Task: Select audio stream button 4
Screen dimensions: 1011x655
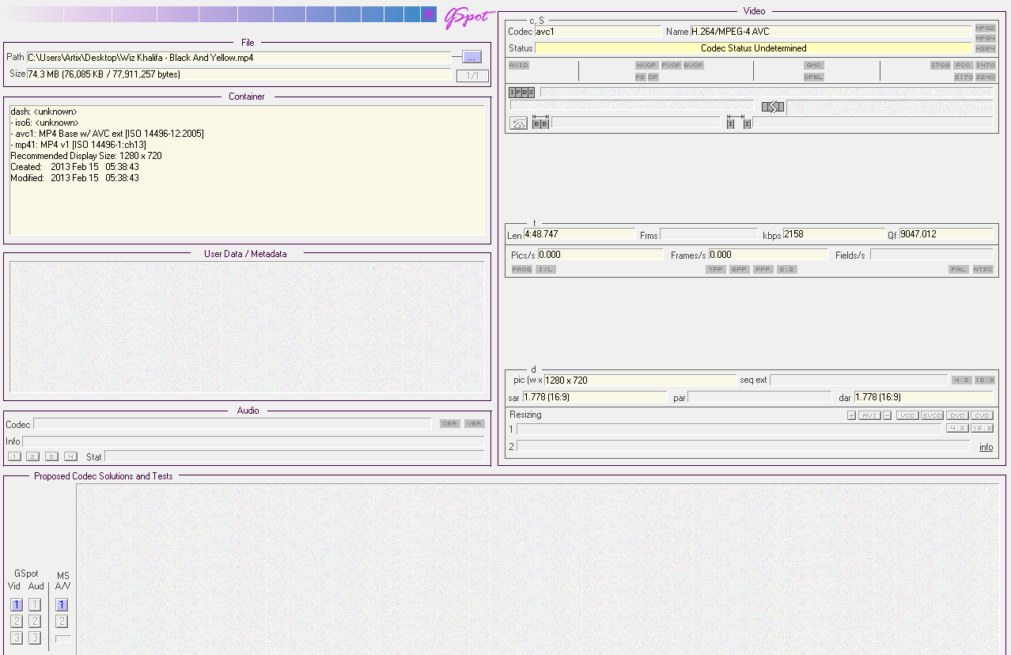Action: click(71, 456)
